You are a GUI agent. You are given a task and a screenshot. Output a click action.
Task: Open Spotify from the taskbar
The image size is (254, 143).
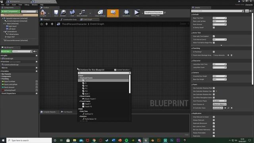point(126,140)
